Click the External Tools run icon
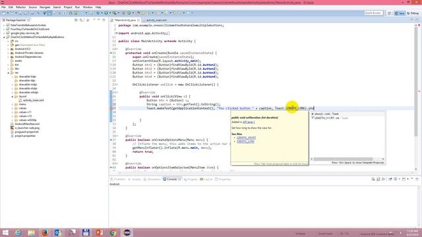The image size is (422, 237). point(114,13)
